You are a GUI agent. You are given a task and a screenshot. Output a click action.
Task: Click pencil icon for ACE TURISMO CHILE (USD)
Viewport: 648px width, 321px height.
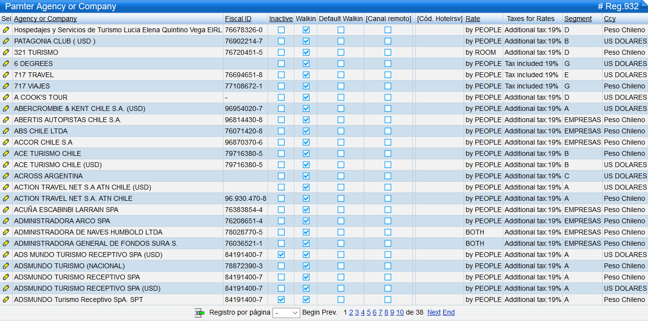coord(6,165)
